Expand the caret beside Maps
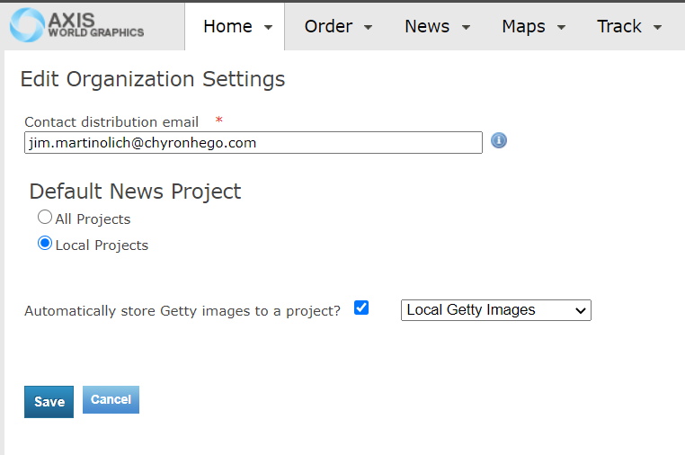The image size is (685, 455). (562, 28)
